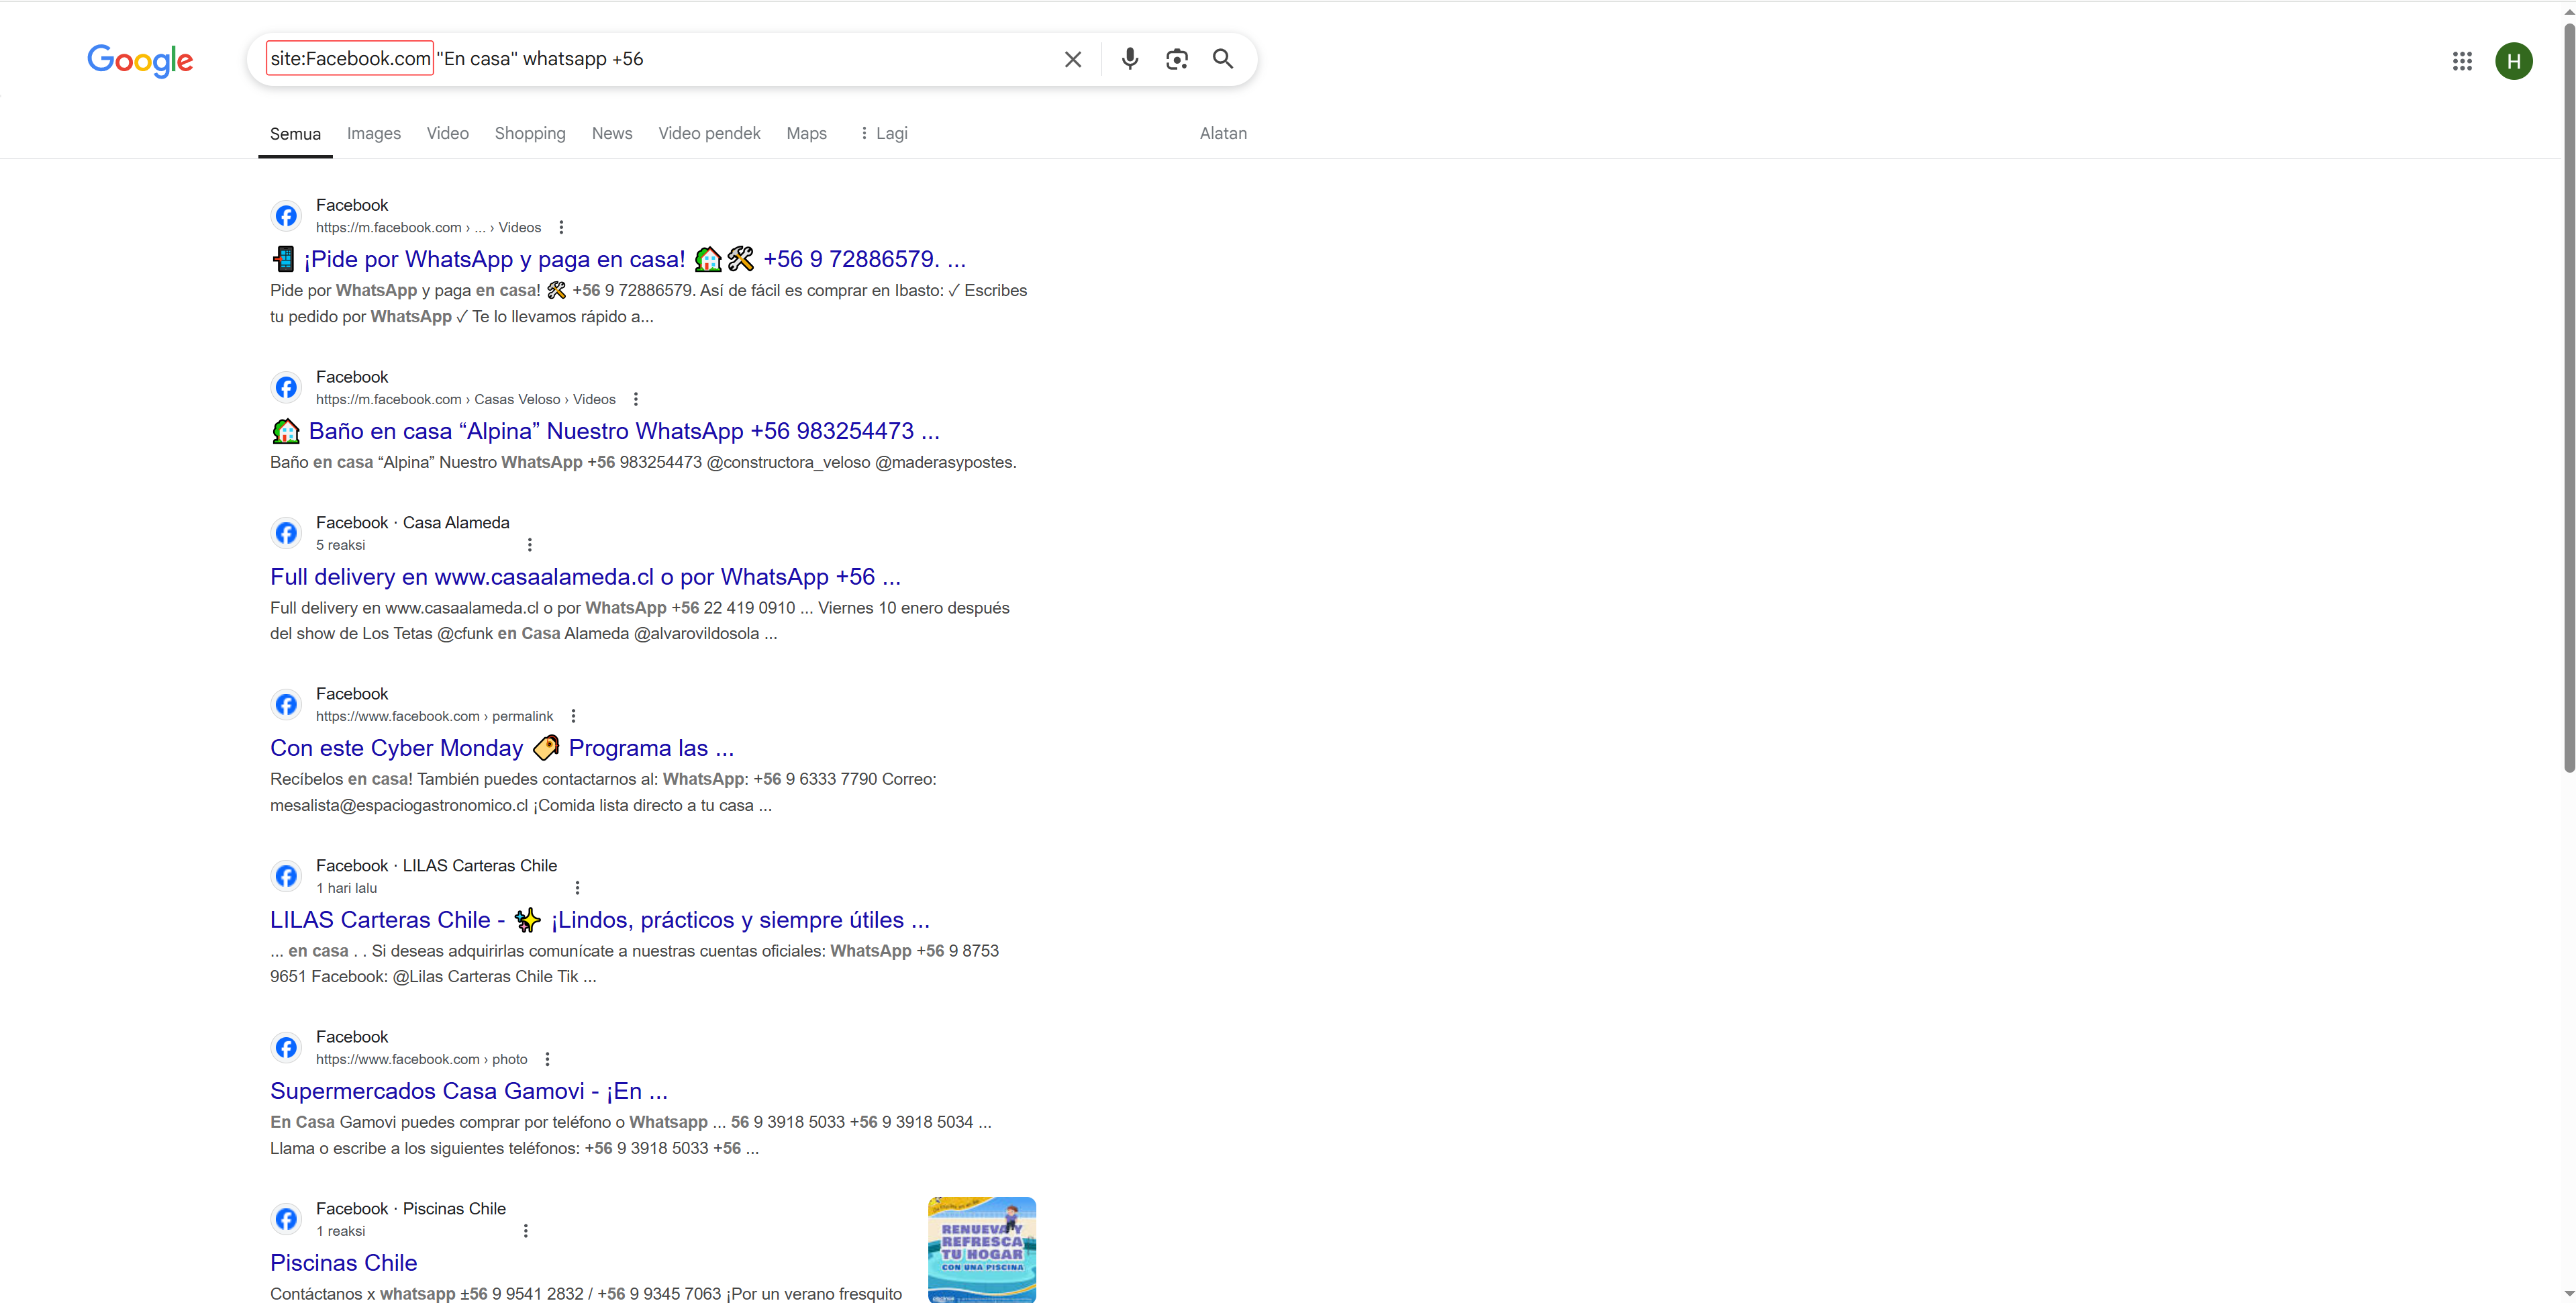The height and width of the screenshot is (1303, 2576).
Task: Click Facebook favicon of Casa Gamovi result
Action: (286, 1048)
